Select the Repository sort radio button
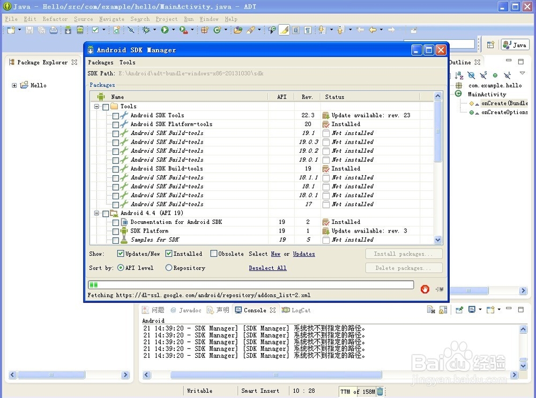 coord(168,268)
